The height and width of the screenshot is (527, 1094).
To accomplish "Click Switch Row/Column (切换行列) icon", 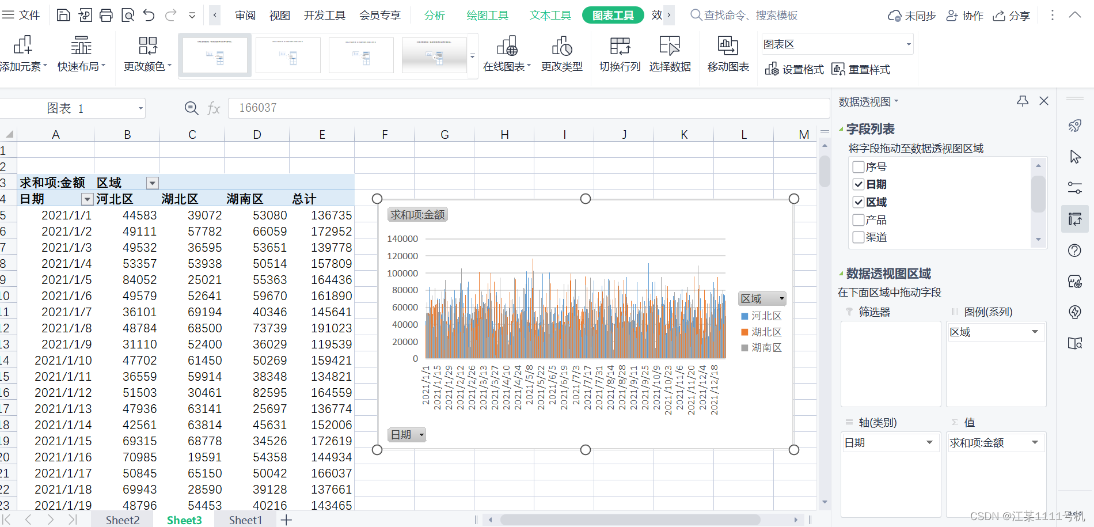I will pyautogui.click(x=620, y=54).
